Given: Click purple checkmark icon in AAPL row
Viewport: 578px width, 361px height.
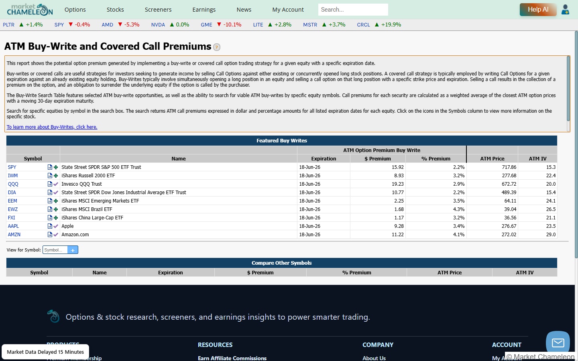Looking at the screenshot, I should point(56,226).
